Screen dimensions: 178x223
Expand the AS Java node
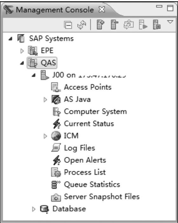45,100
